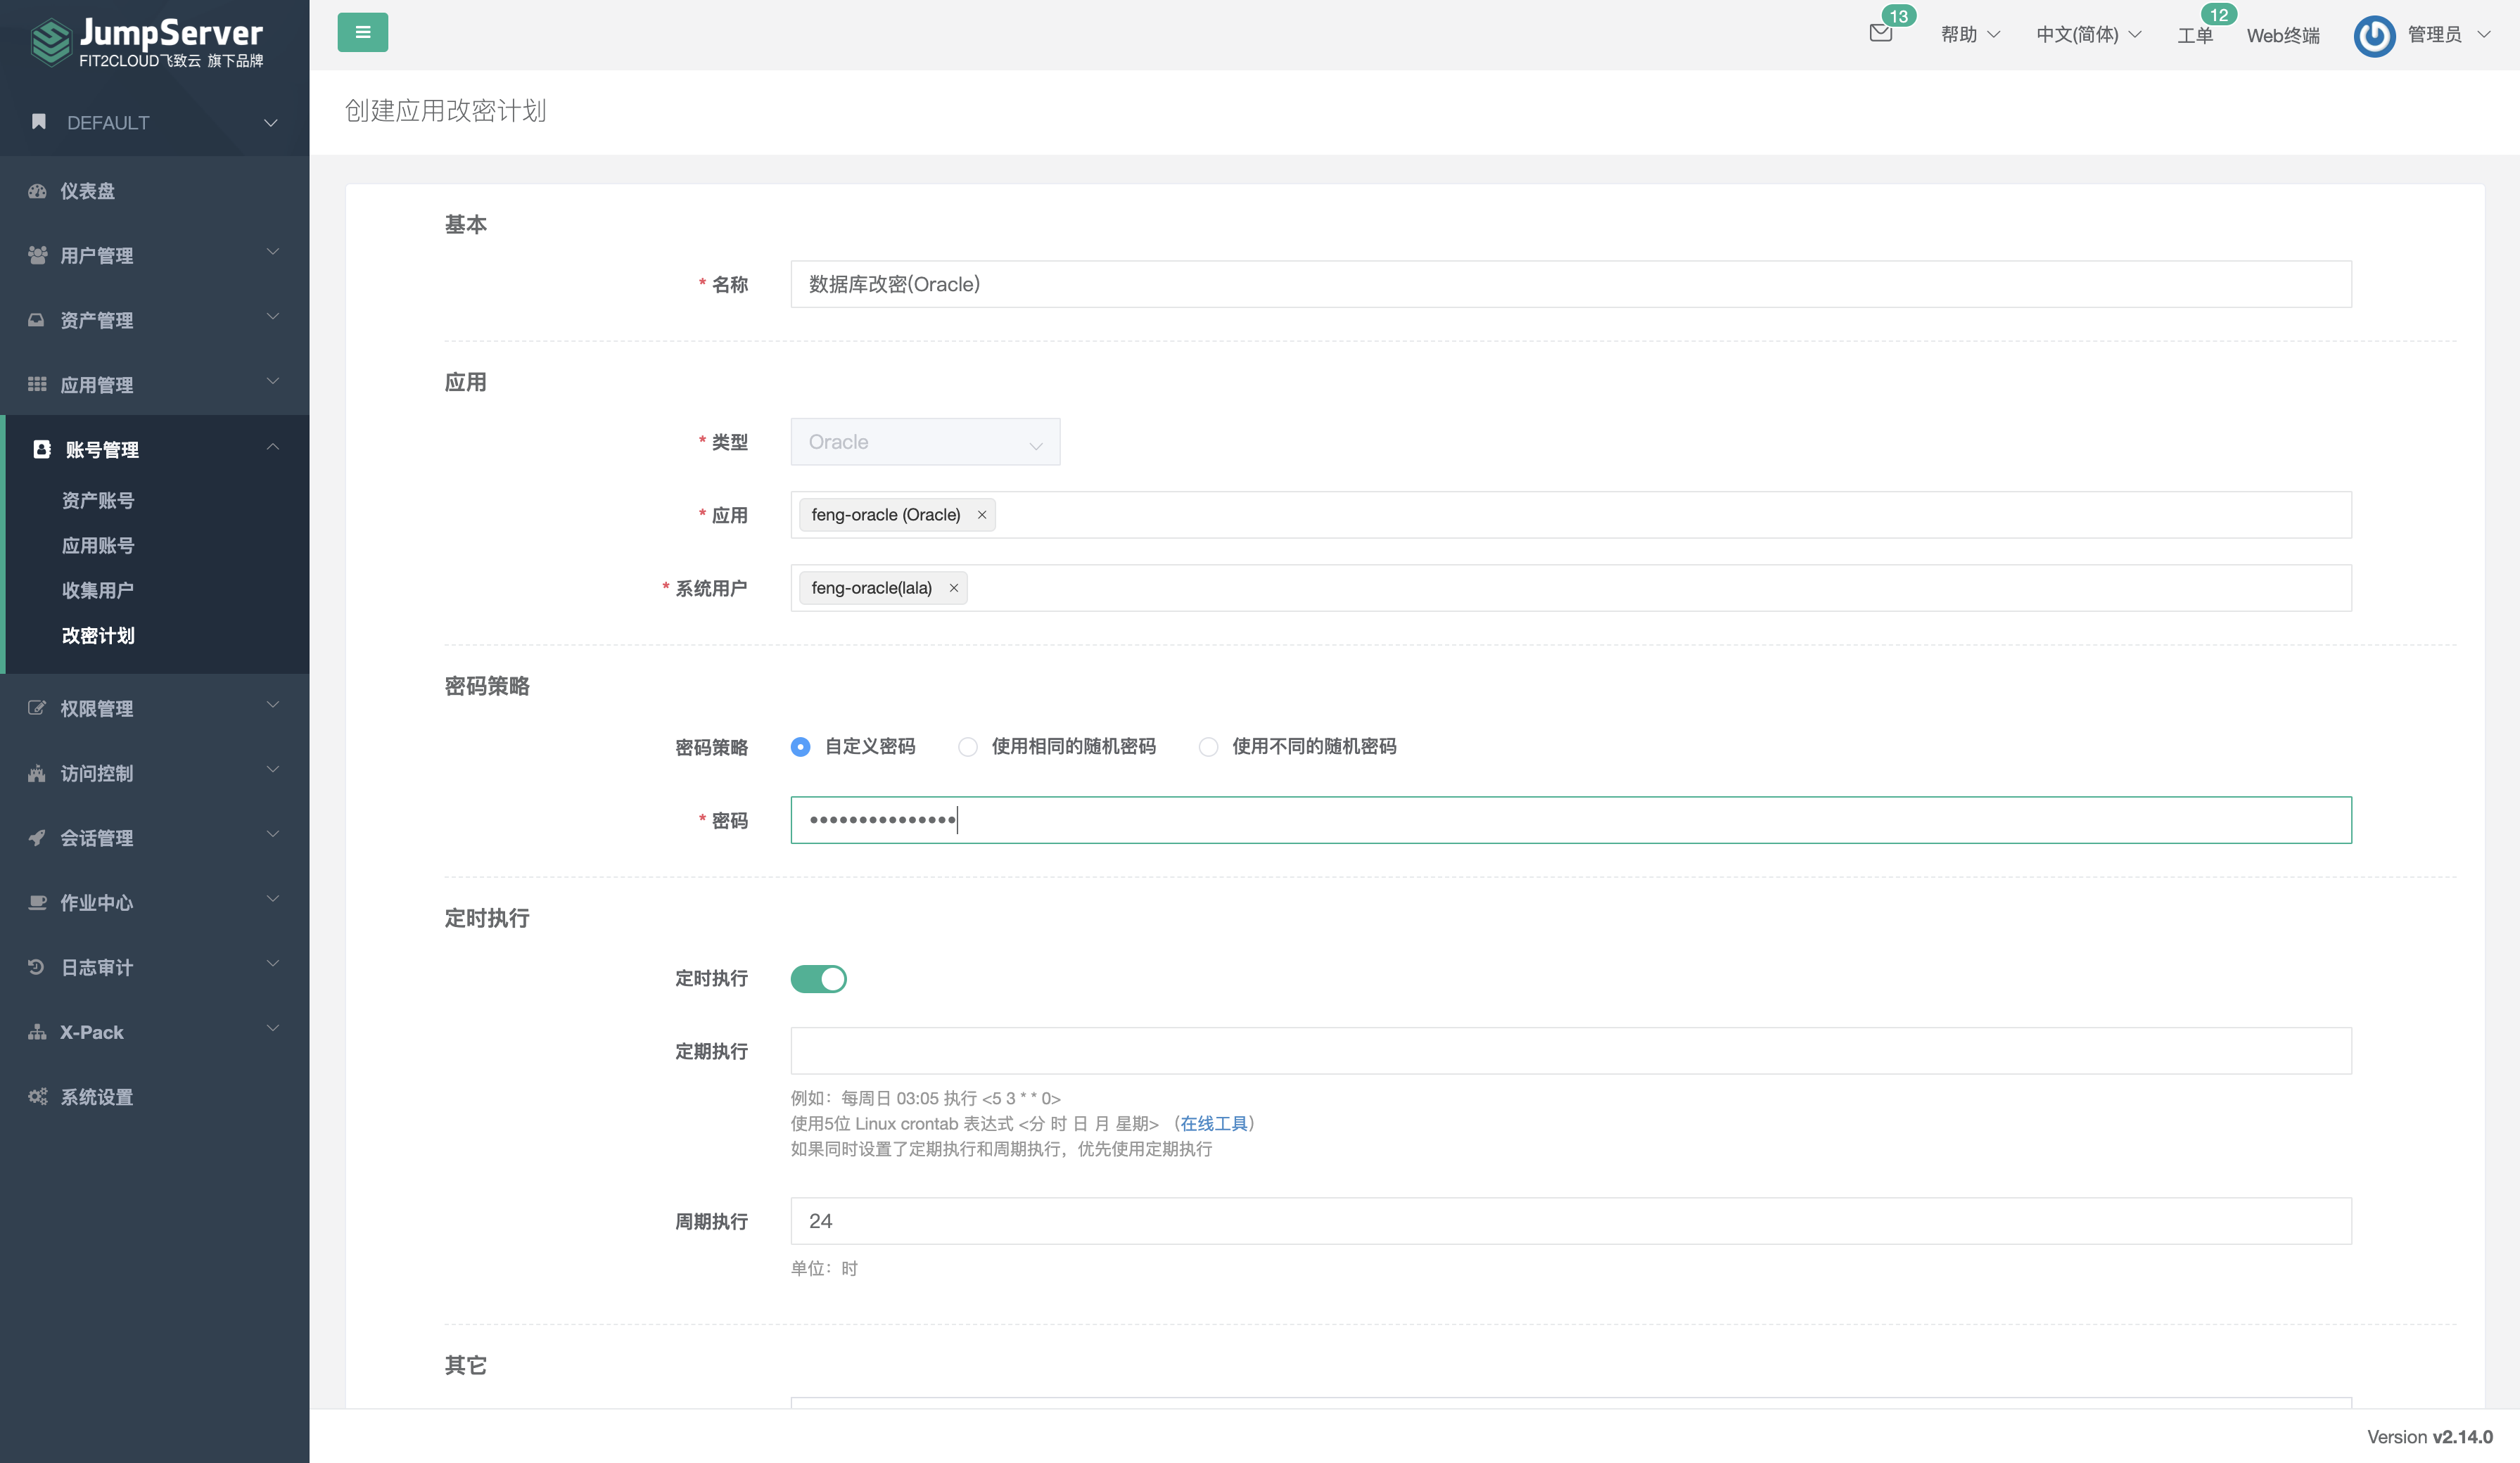Image resolution: width=2520 pixels, height=1463 pixels.
Task: Open the Oracle 类型 dropdown
Action: 925,442
